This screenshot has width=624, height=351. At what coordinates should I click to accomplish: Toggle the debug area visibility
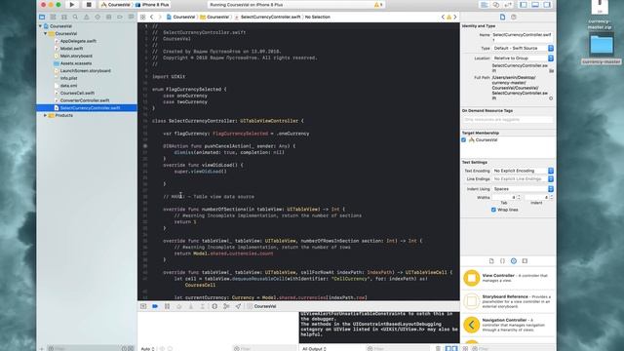(535, 5)
